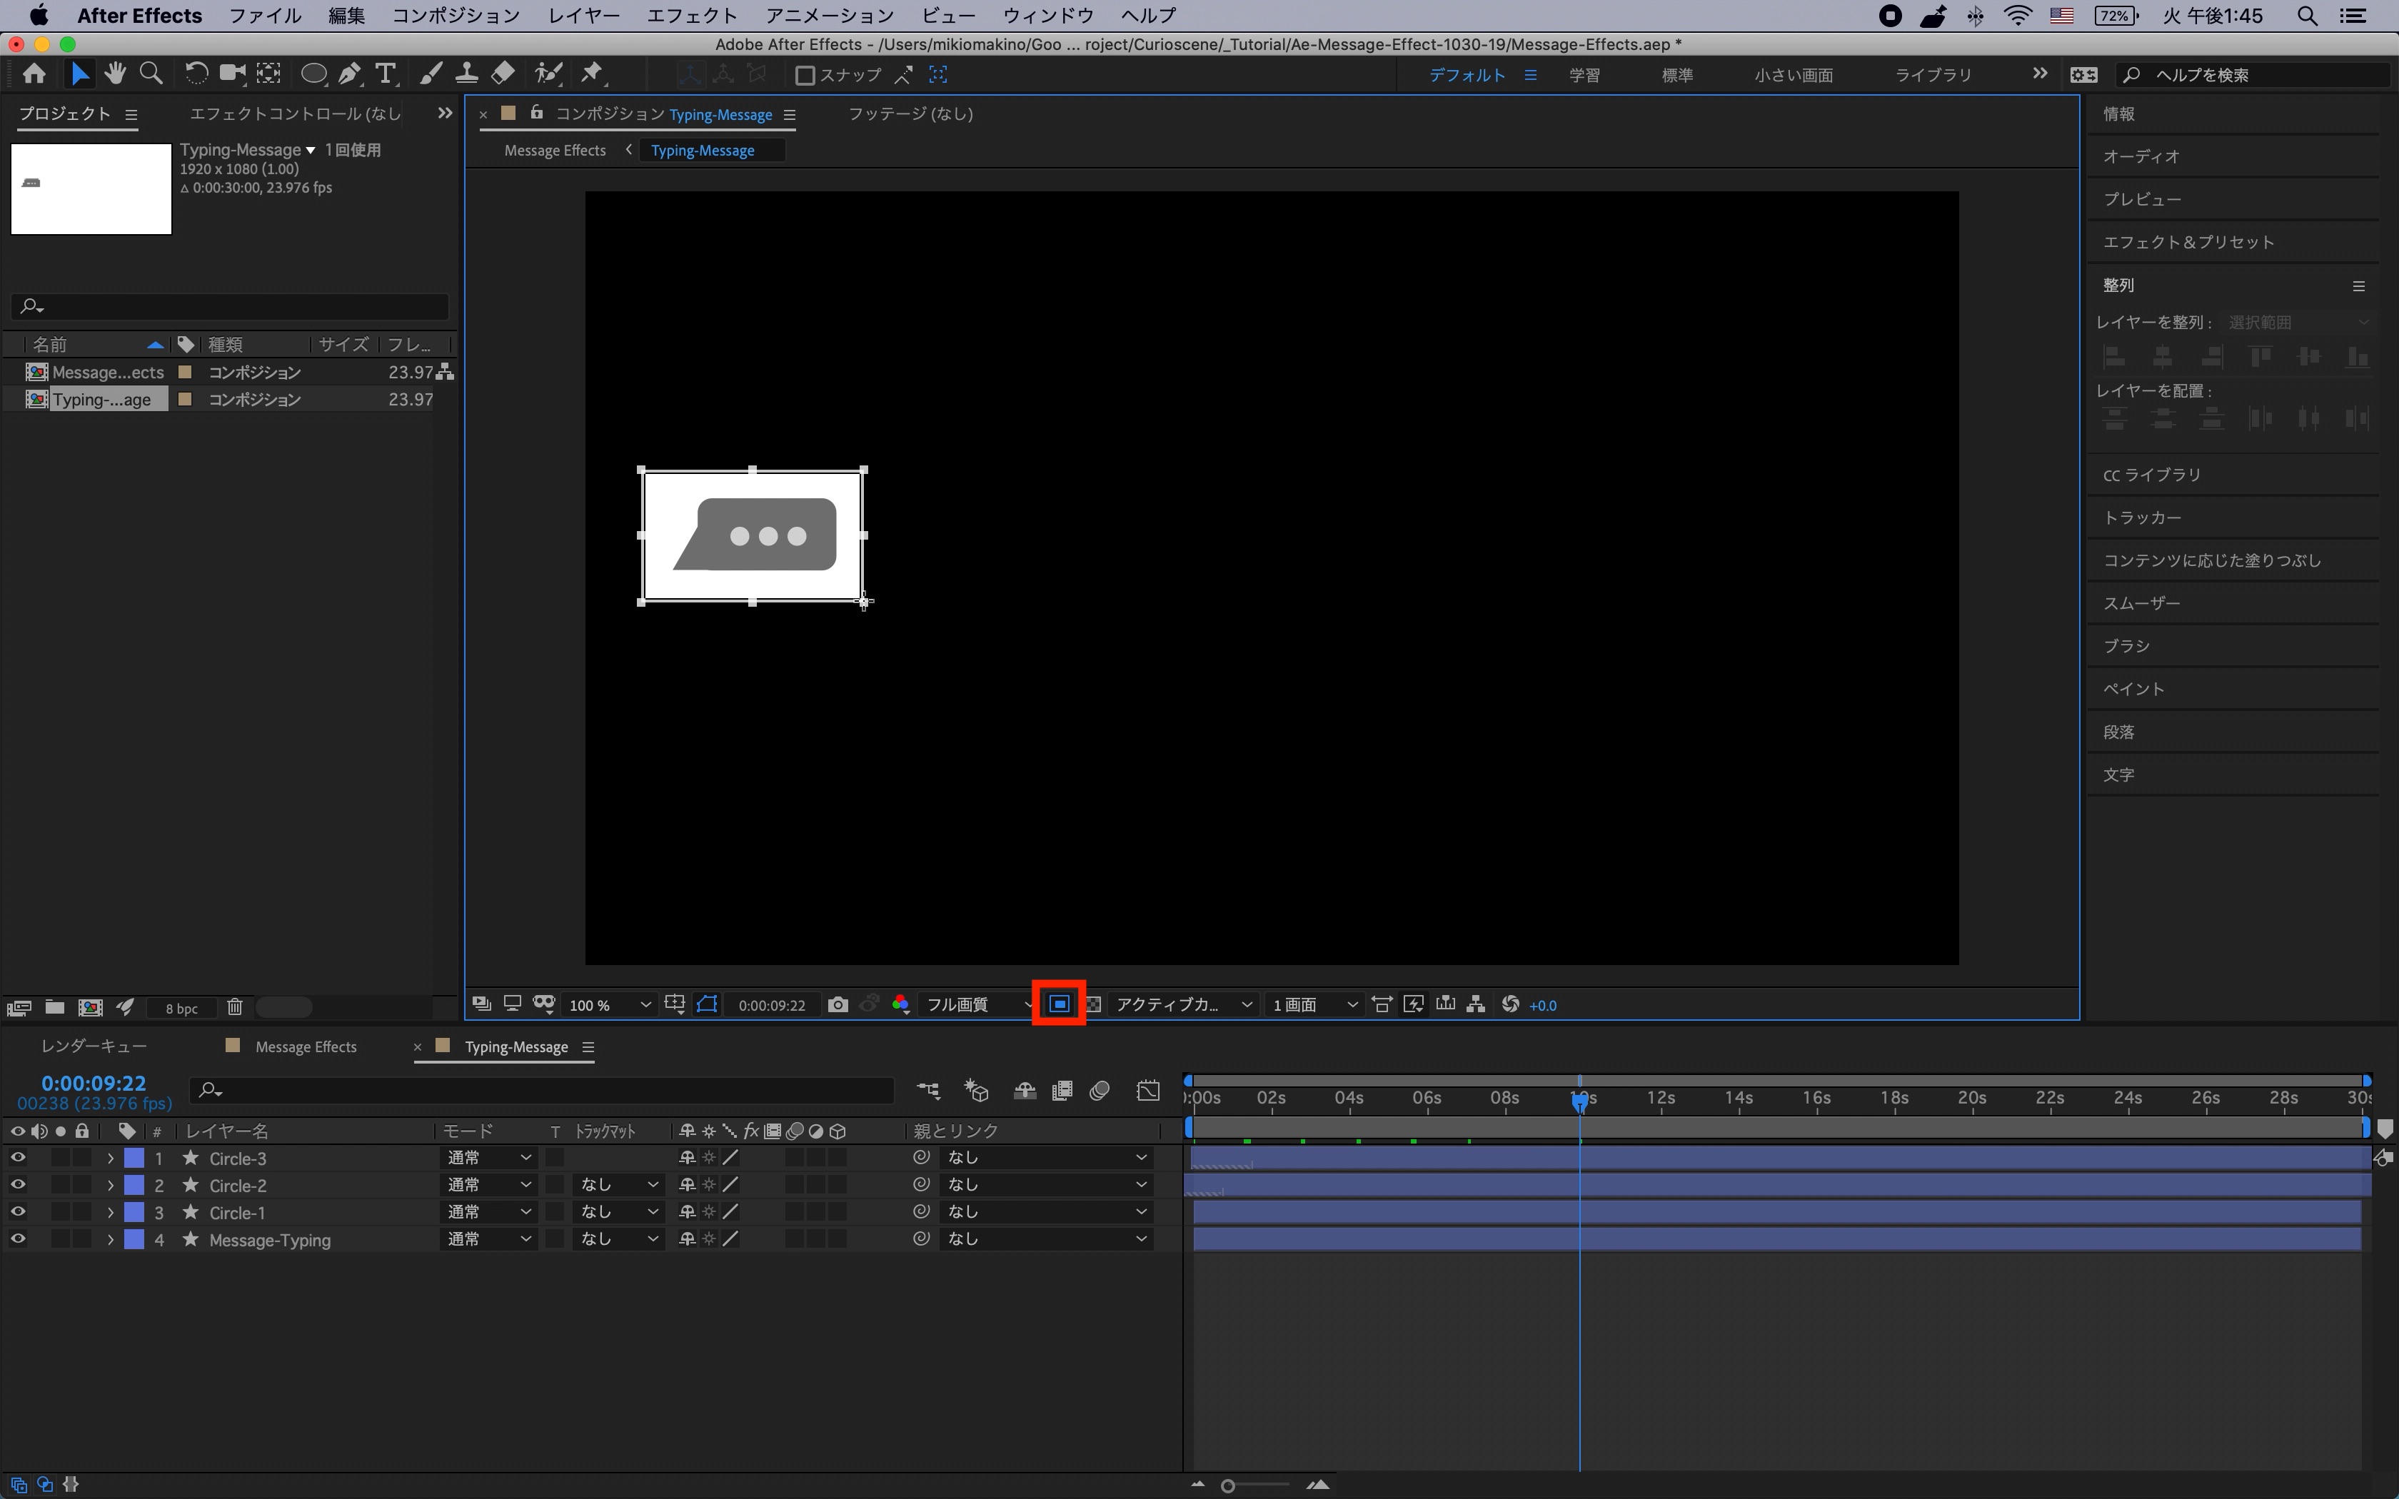
Task: Open the エフェクト＆プリセット panel
Action: pyautogui.click(x=2188, y=242)
